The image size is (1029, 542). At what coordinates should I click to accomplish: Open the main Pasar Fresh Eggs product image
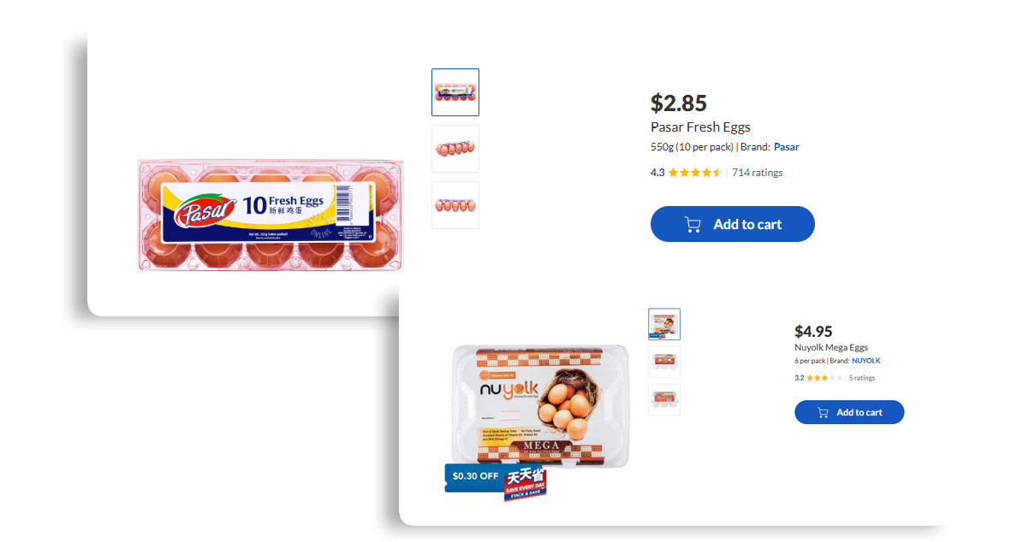coord(271,215)
